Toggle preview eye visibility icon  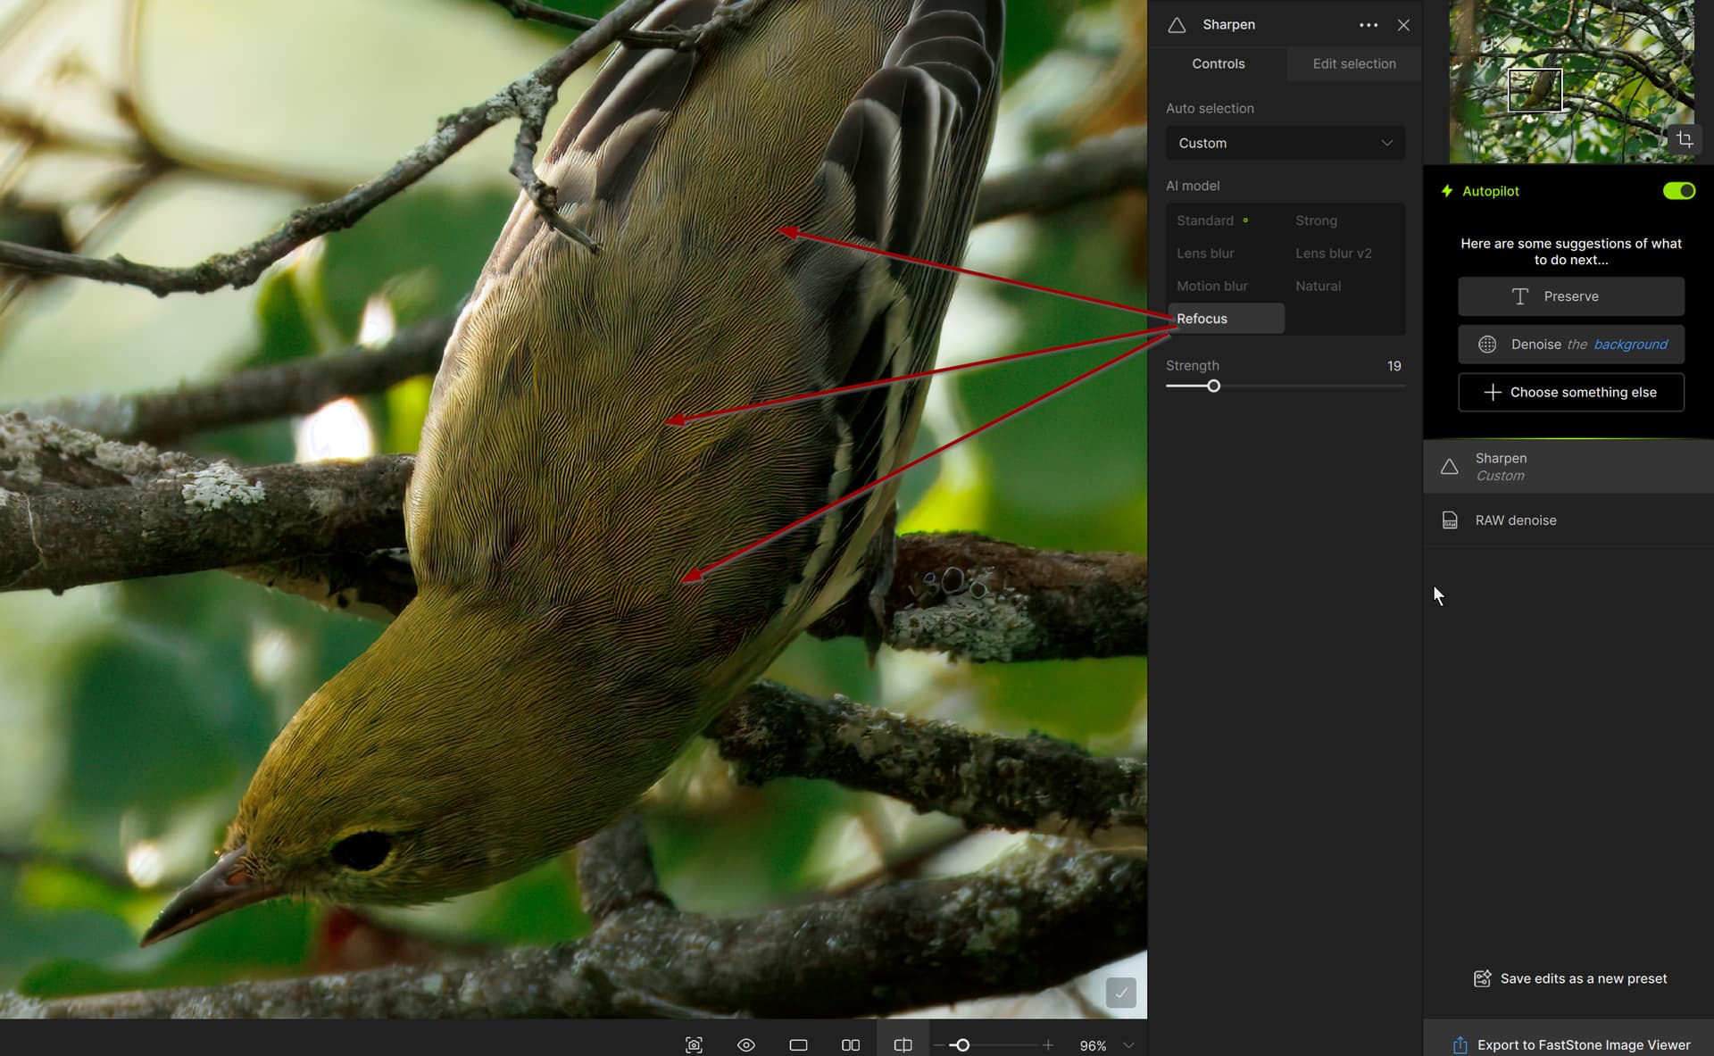click(x=746, y=1044)
